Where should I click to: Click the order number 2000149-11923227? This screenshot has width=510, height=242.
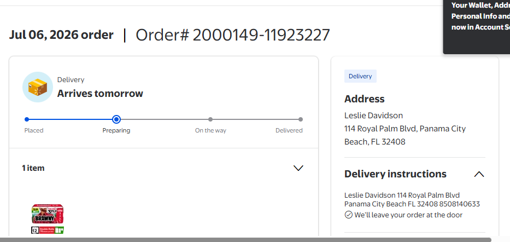coord(261,35)
